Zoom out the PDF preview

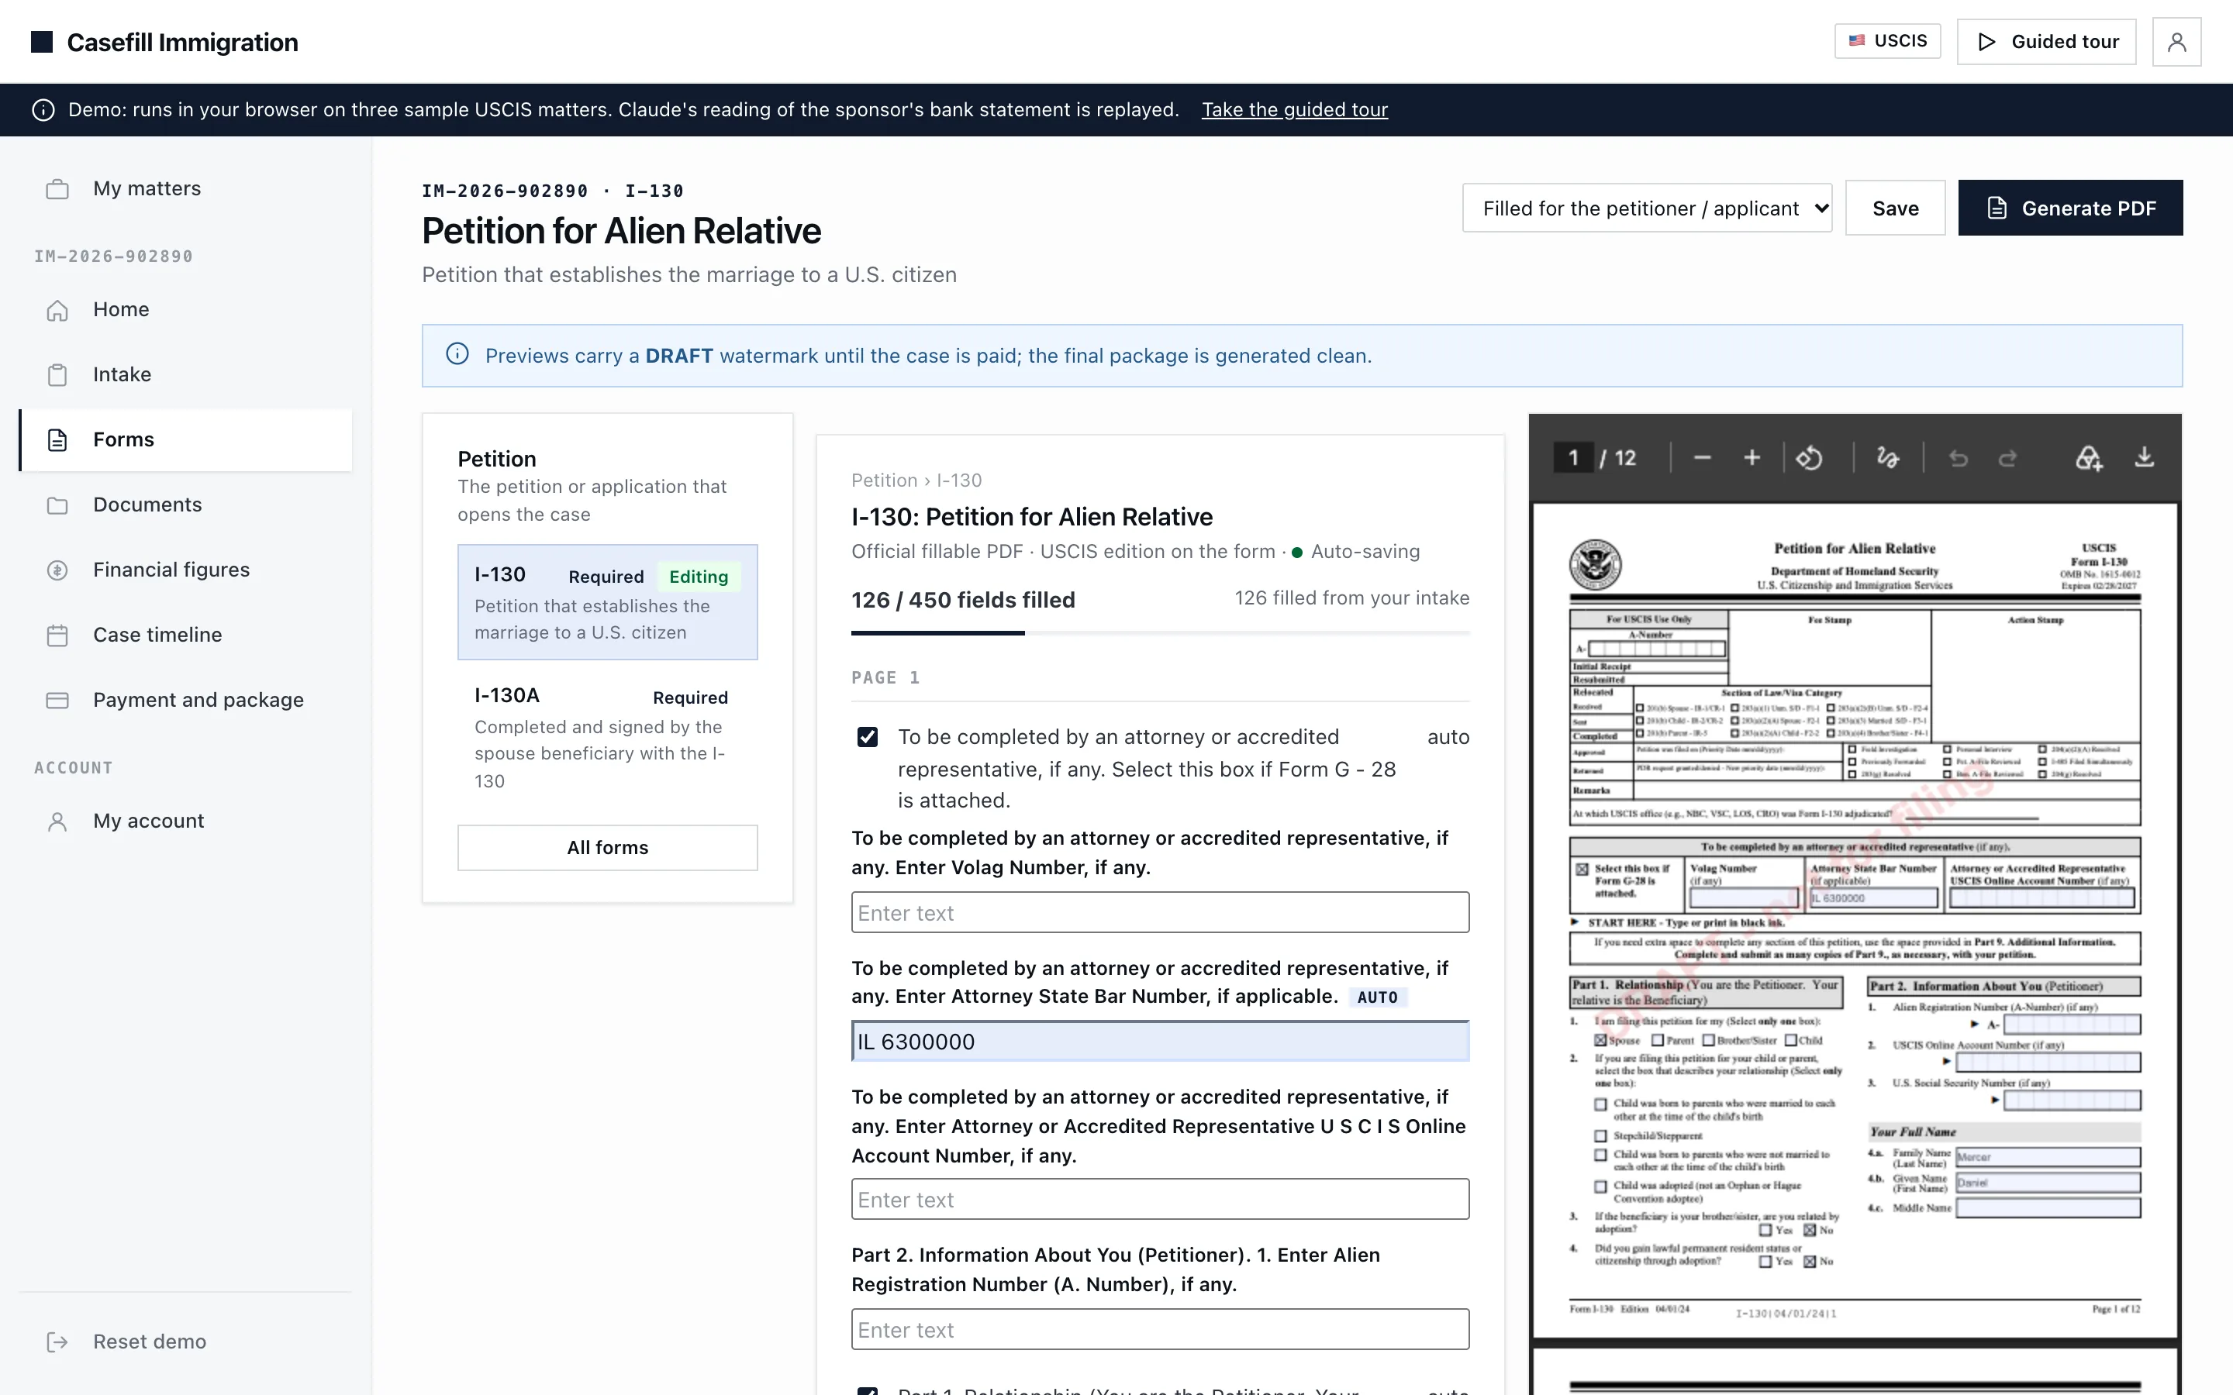tap(1703, 457)
